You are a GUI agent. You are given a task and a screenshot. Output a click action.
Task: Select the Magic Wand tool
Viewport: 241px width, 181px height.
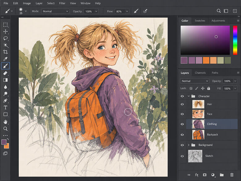coord(5,45)
